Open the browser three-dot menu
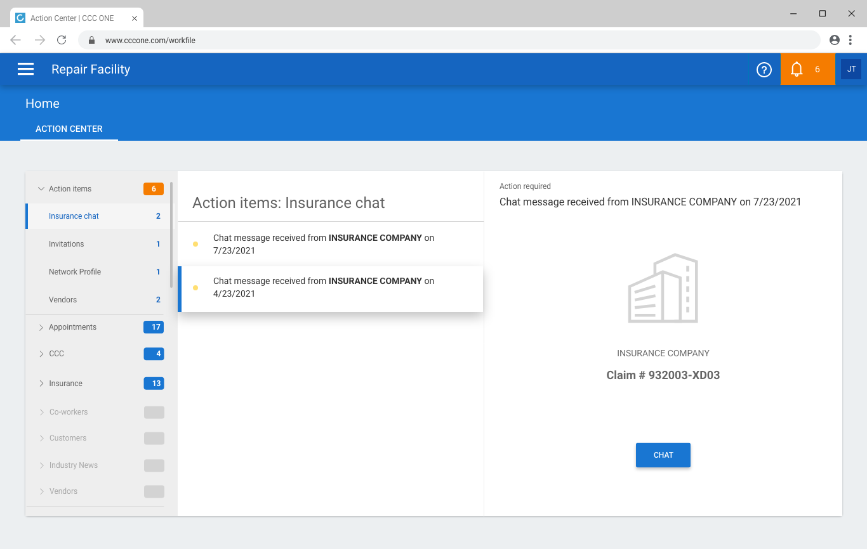 click(x=850, y=40)
